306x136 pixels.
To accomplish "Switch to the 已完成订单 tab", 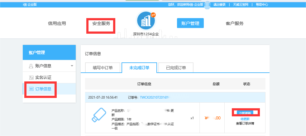I will coord(176,68).
